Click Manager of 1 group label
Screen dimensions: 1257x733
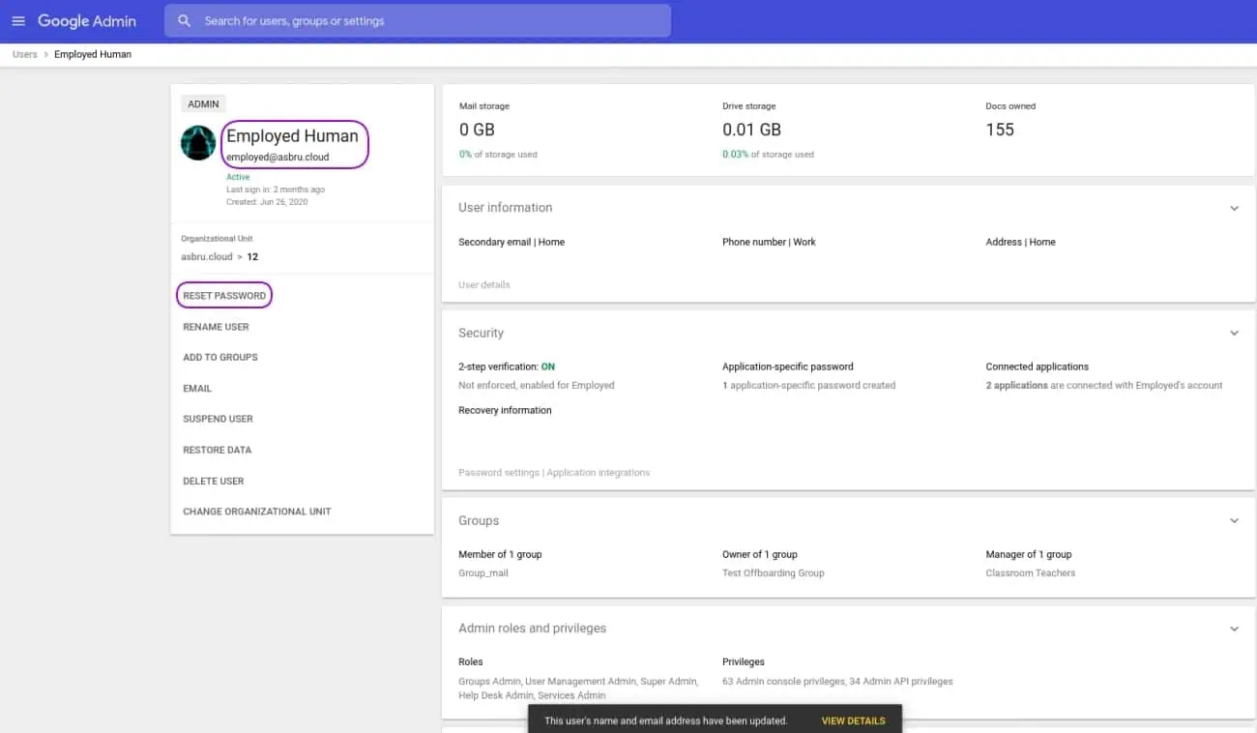click(x=1028, y=554)
